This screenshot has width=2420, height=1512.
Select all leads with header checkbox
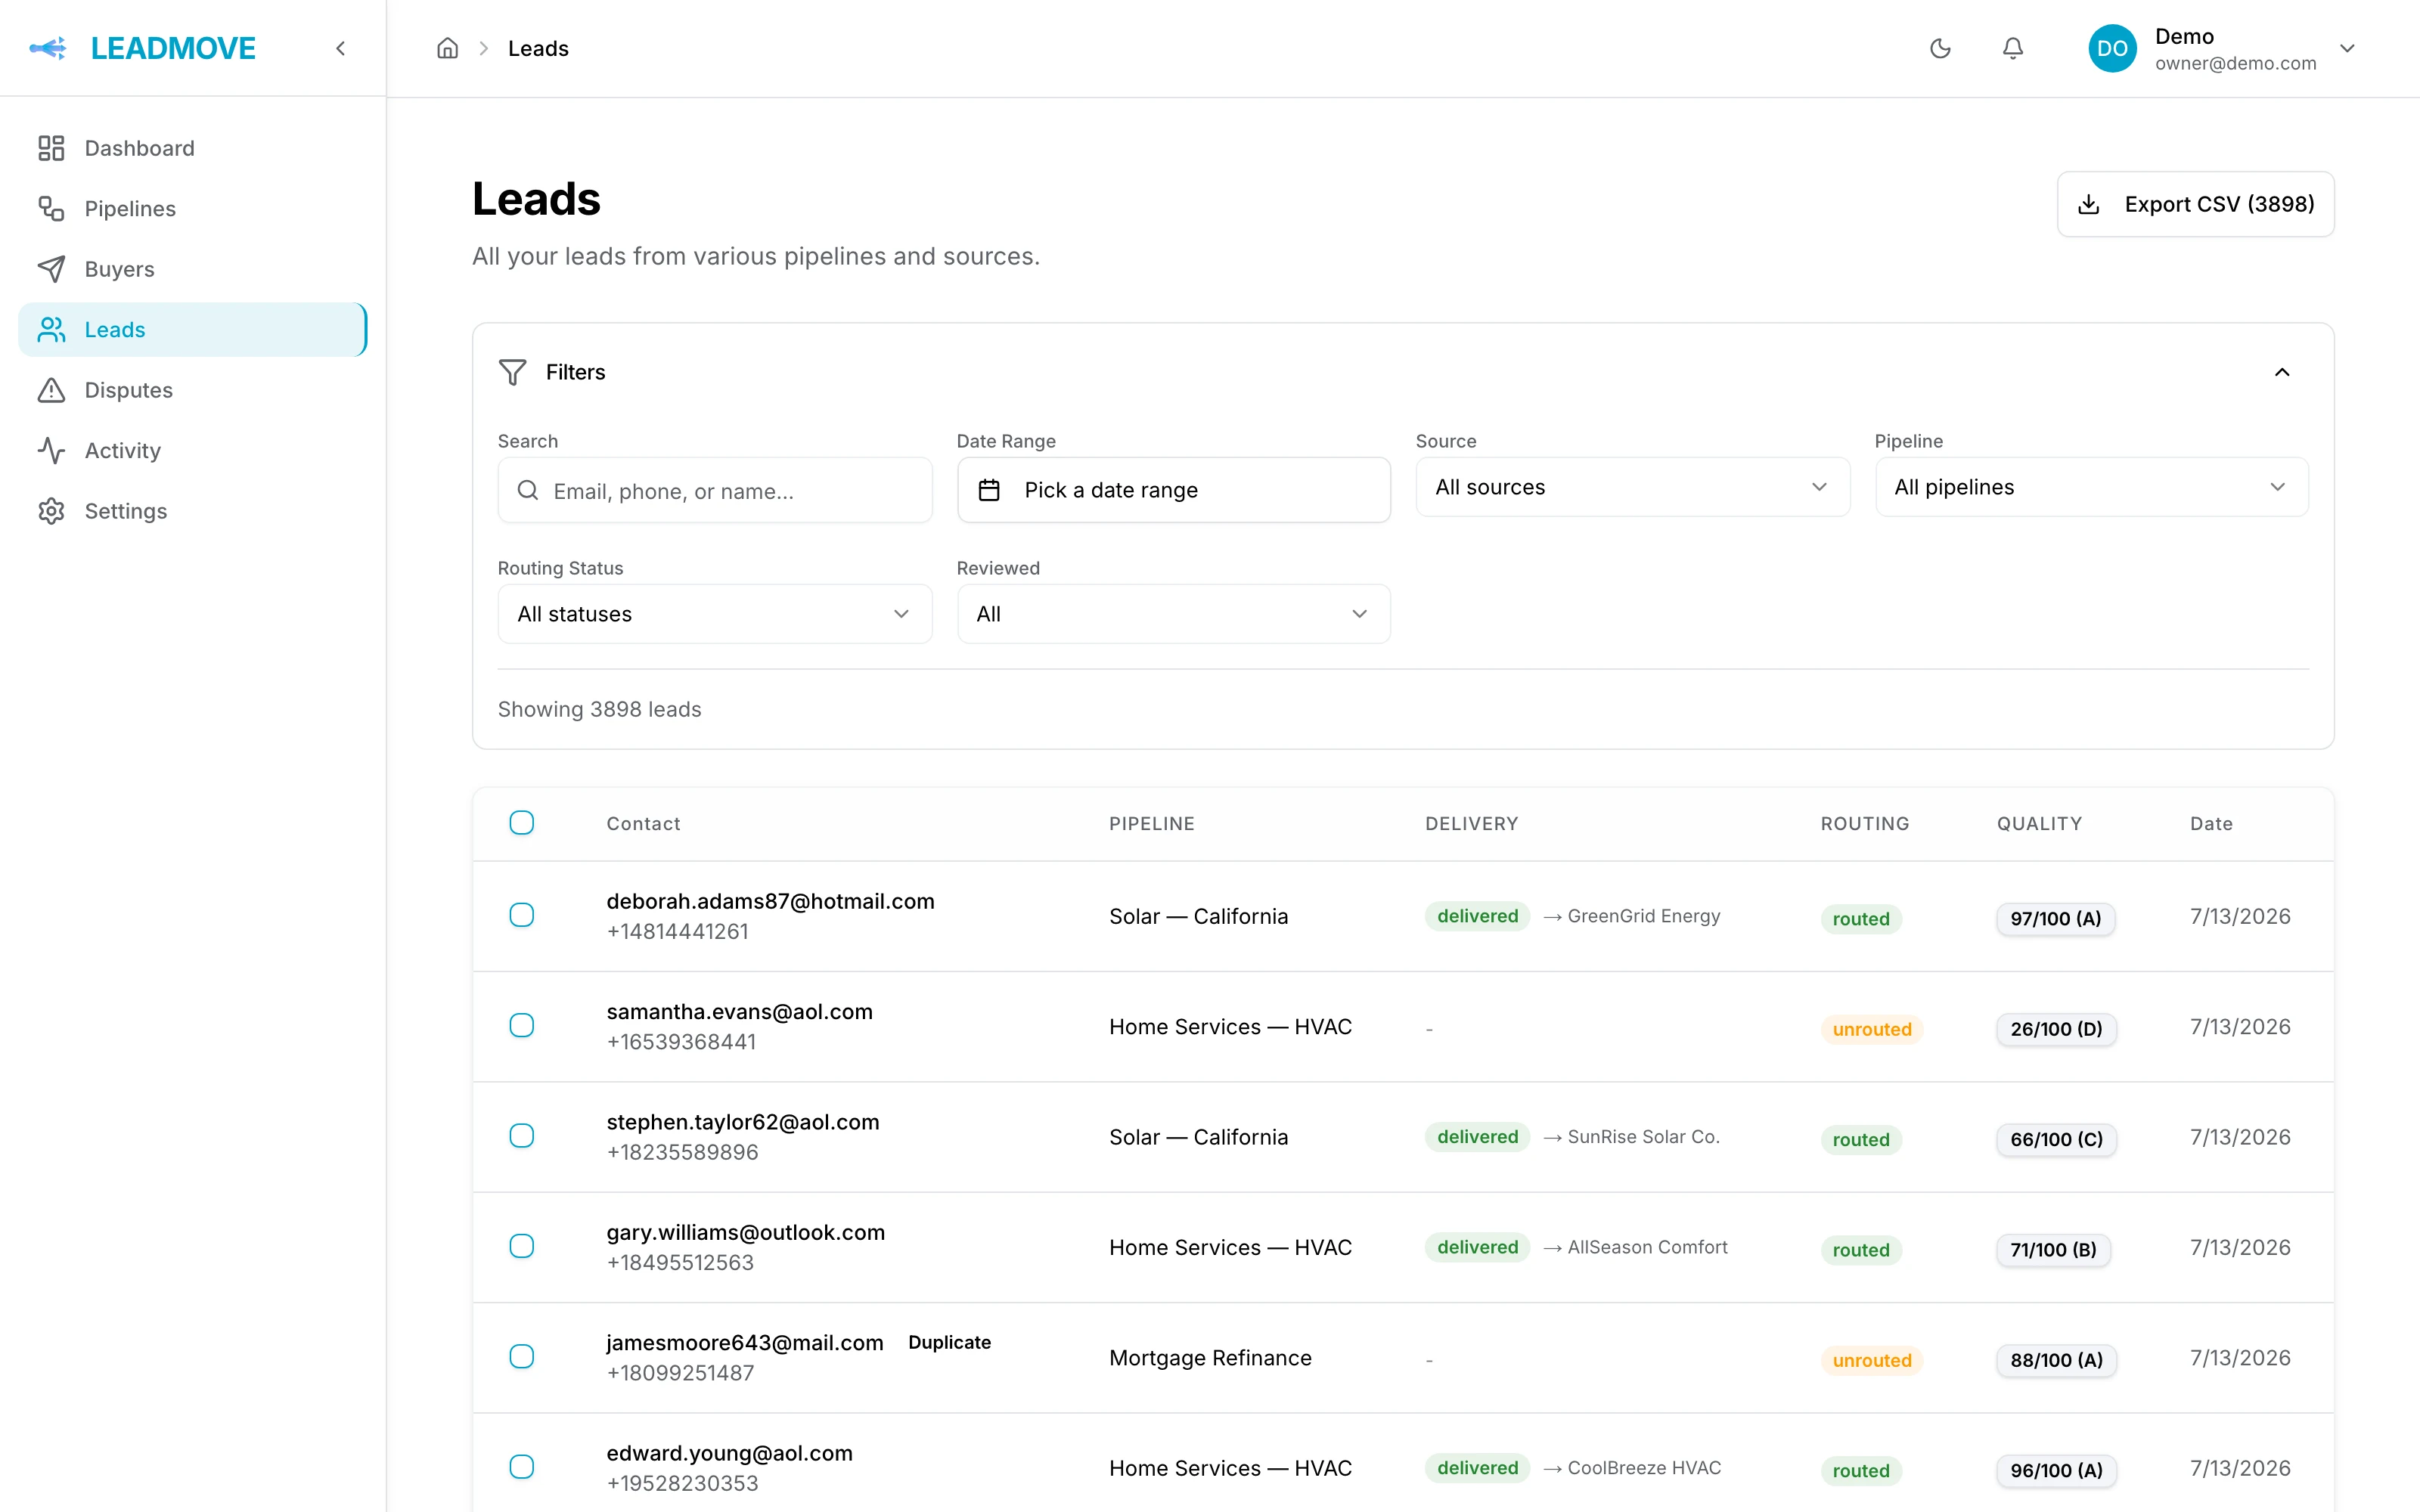point(522,823)
